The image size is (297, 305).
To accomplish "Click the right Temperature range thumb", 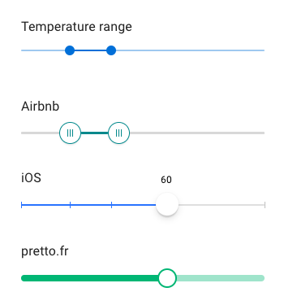I will point(111,50).
